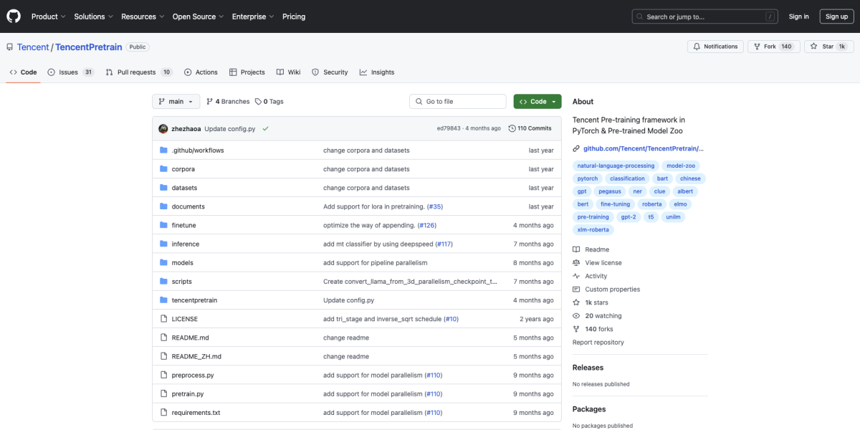Expand the Open Source menu
This screenshot has width=860, height=430.
pos(196,16)
